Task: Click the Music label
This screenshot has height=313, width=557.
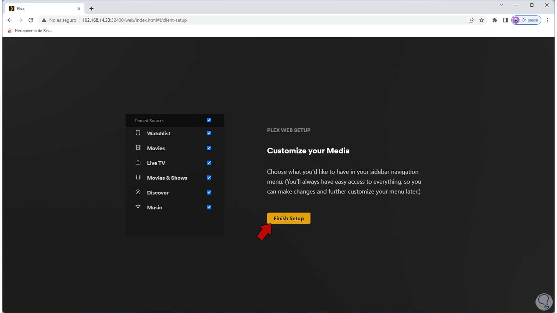Action: 154,208
